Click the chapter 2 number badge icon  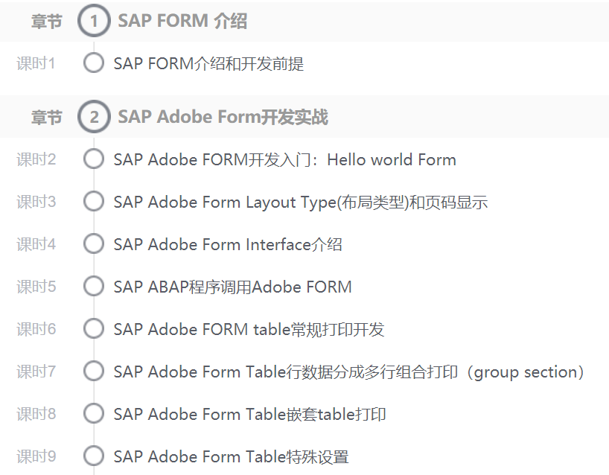[x=92, y=116]
